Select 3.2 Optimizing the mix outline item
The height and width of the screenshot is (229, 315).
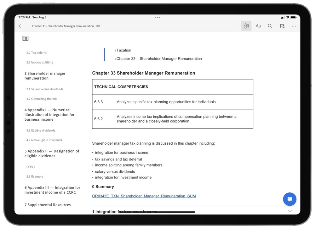(42, 99)
